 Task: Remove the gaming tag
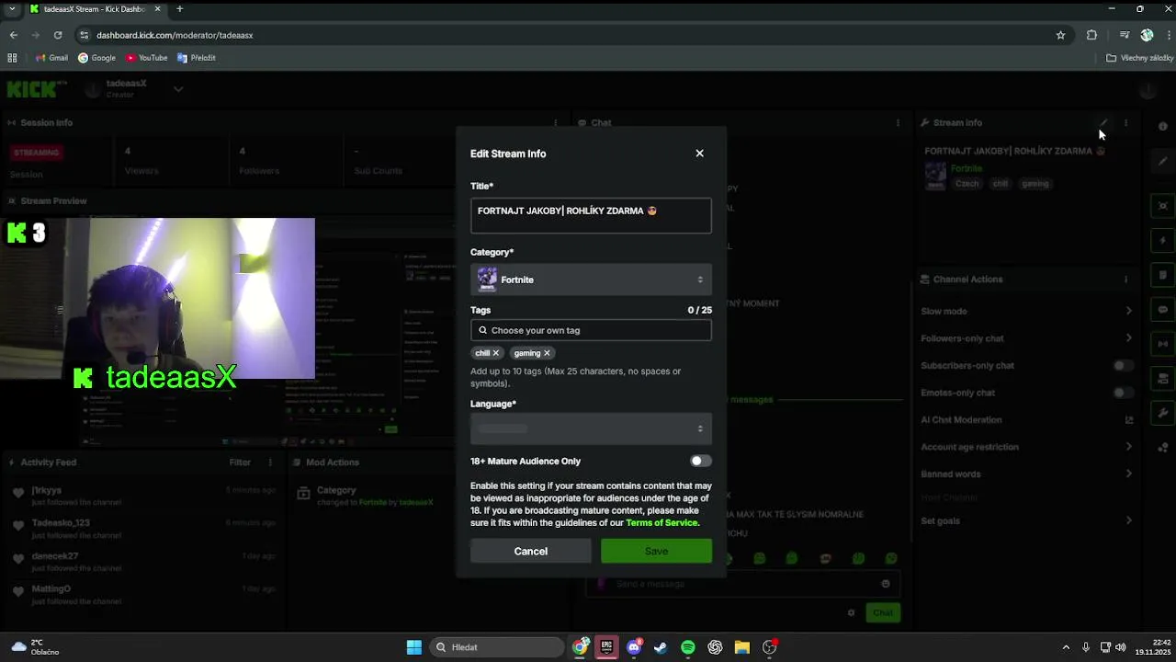click(x=547, y=353)
